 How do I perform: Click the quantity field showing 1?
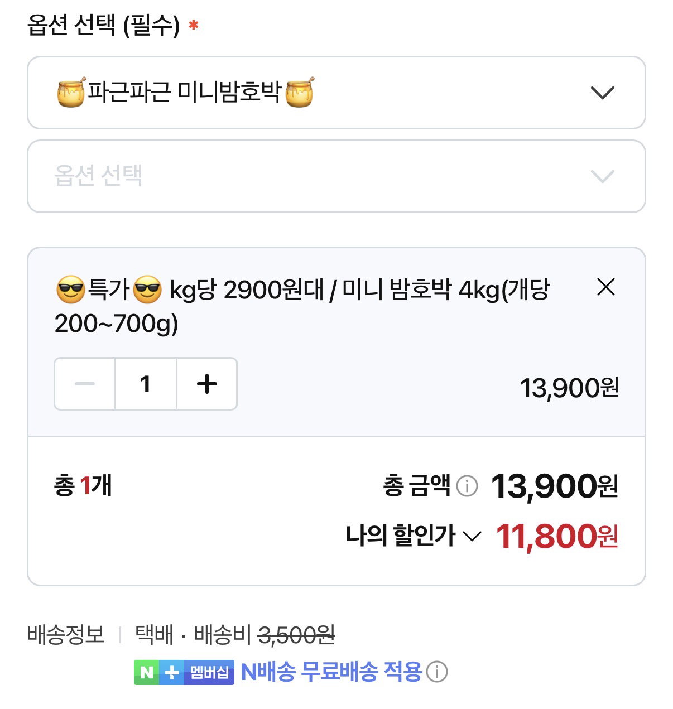click(x=146, y=384)
